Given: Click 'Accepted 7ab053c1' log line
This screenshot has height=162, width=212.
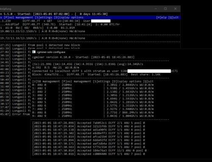Looking at the screenshot, I should [x=89, y=123].
